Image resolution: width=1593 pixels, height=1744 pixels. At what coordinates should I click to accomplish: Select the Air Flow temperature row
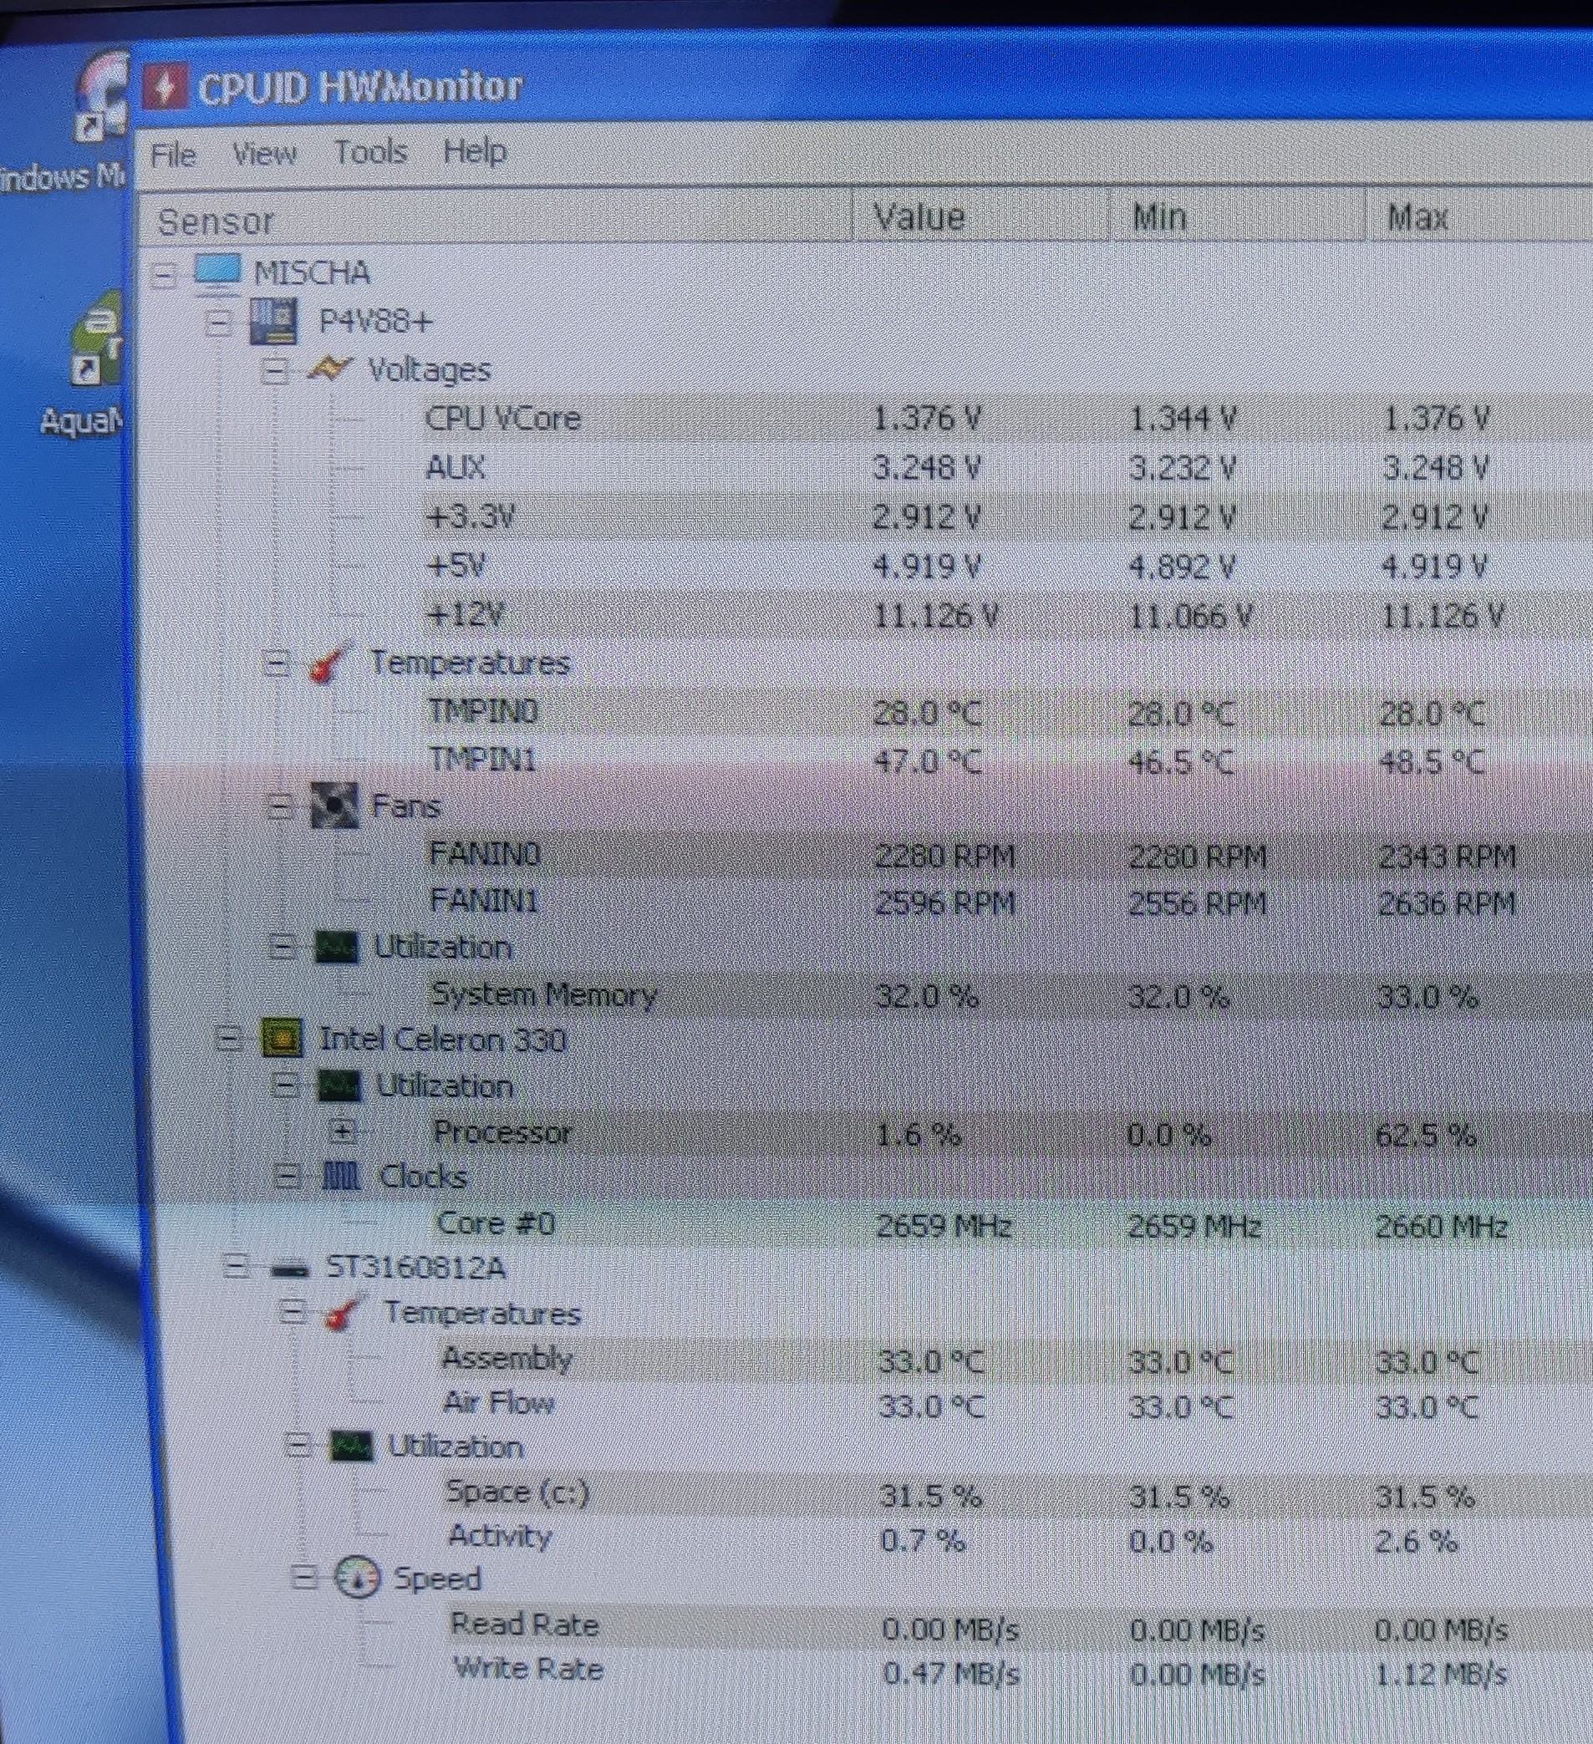[x=499, y=1402]
